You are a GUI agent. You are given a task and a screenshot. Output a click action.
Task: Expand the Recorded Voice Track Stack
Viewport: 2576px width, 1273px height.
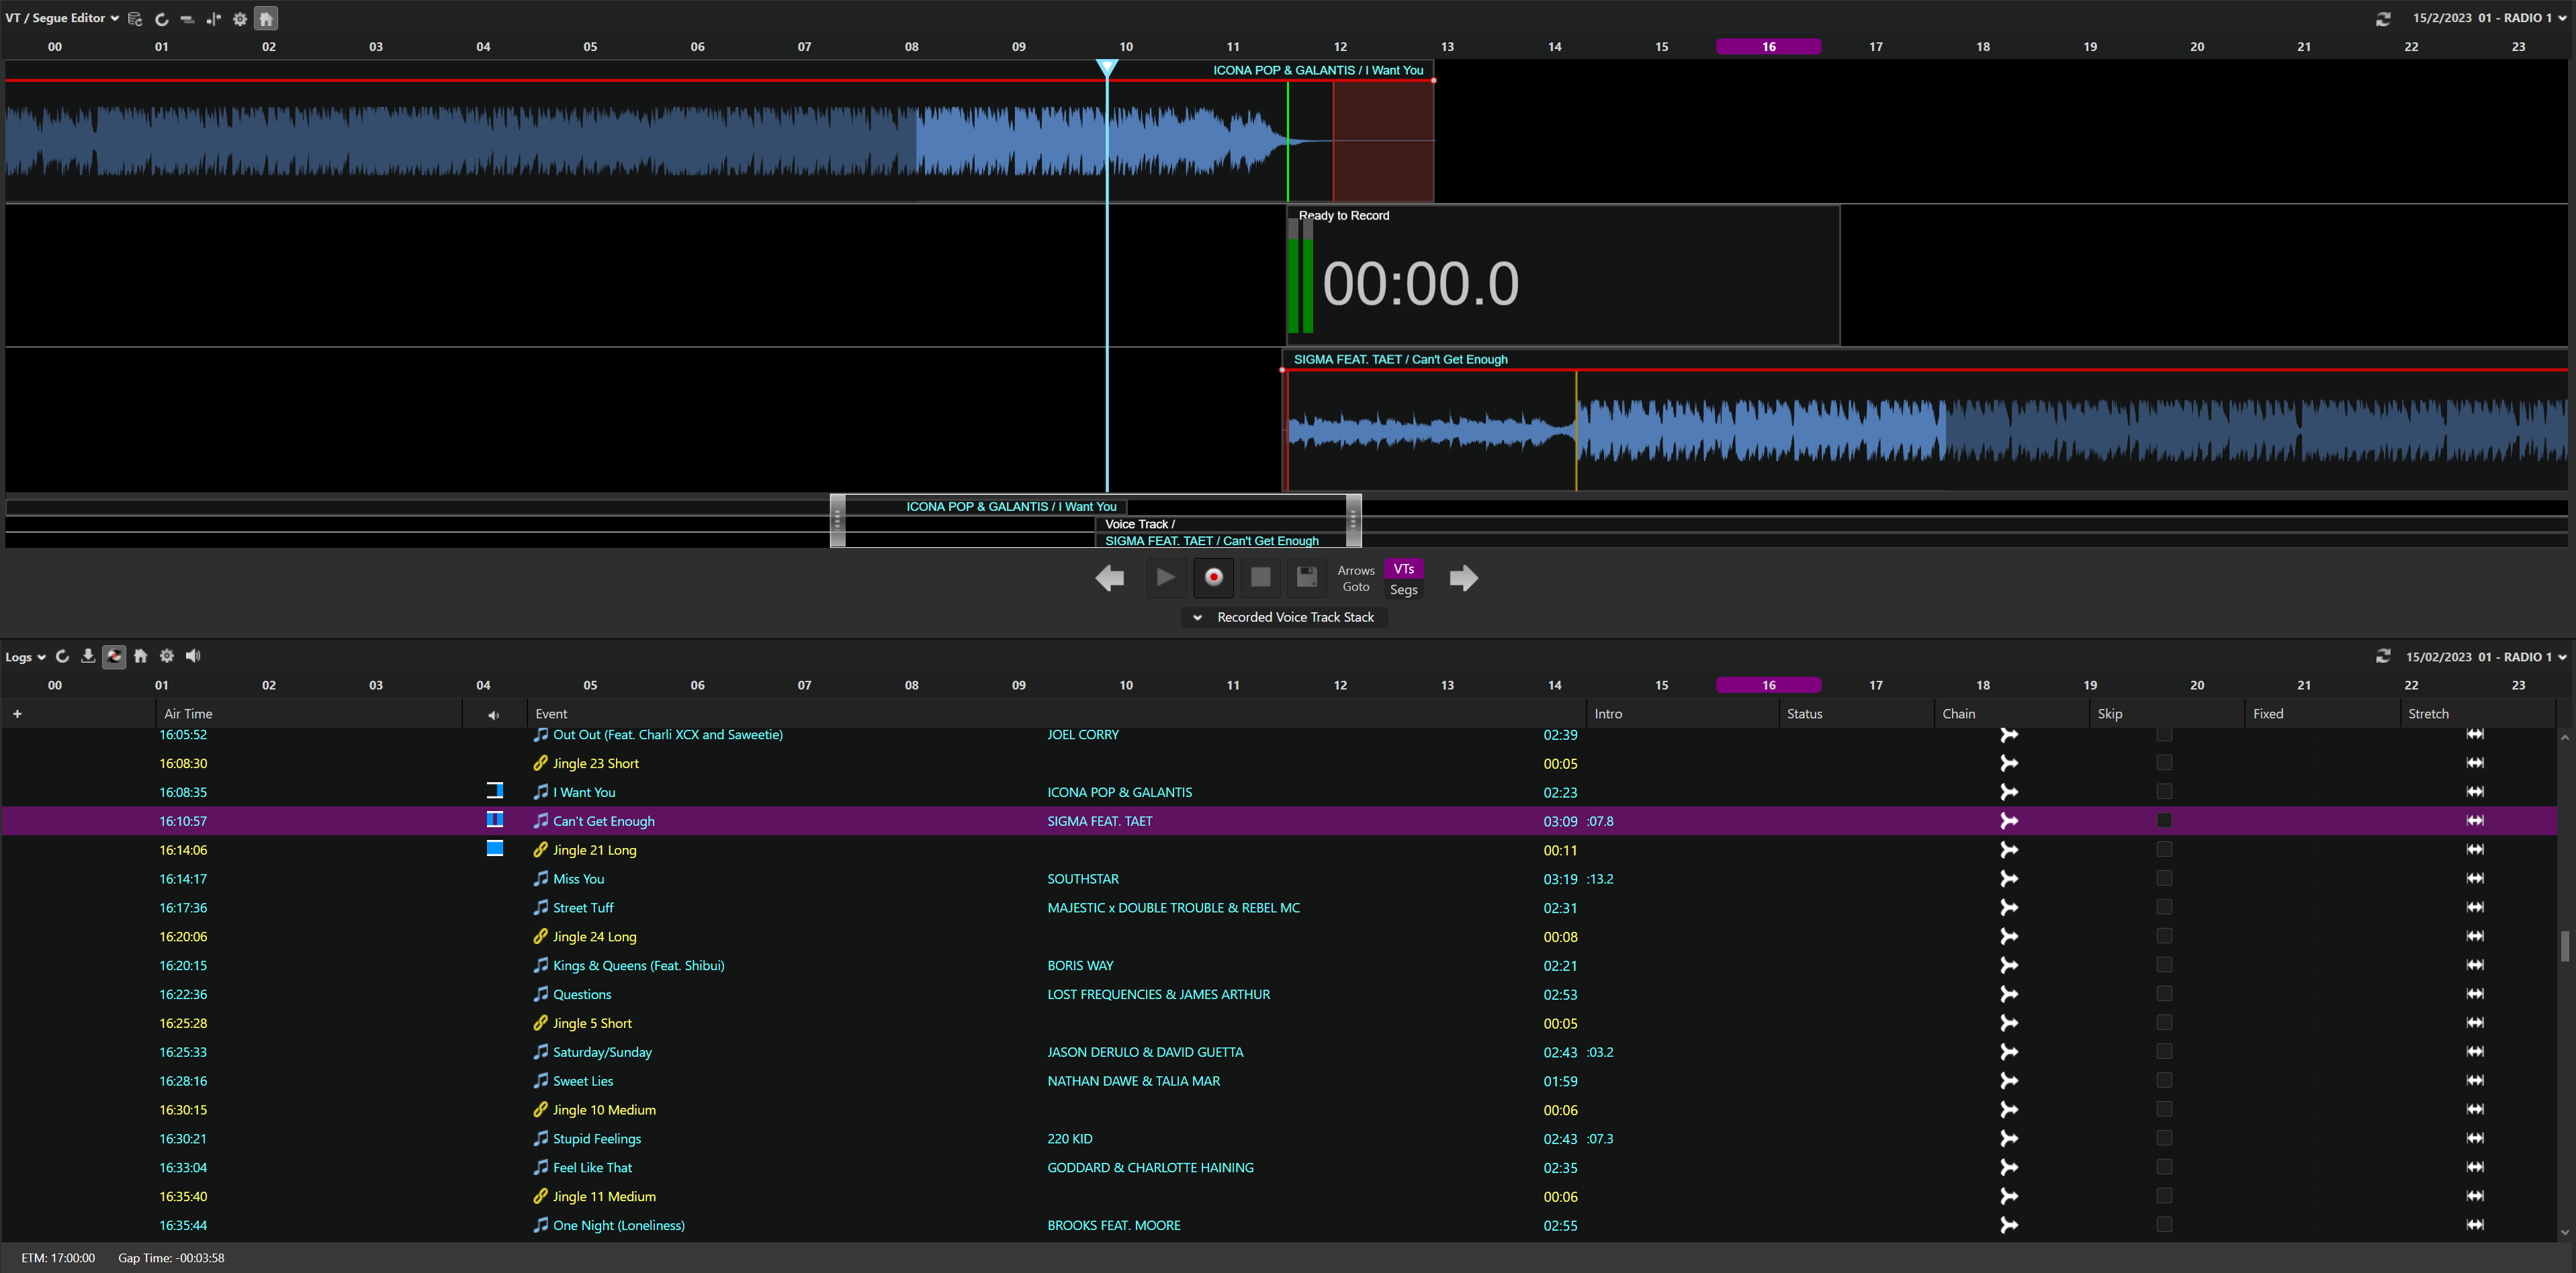(1197, 618)
